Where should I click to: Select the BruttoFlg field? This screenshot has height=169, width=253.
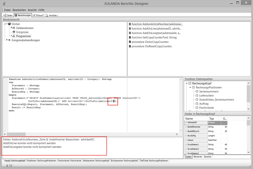(x=196, y=136)
